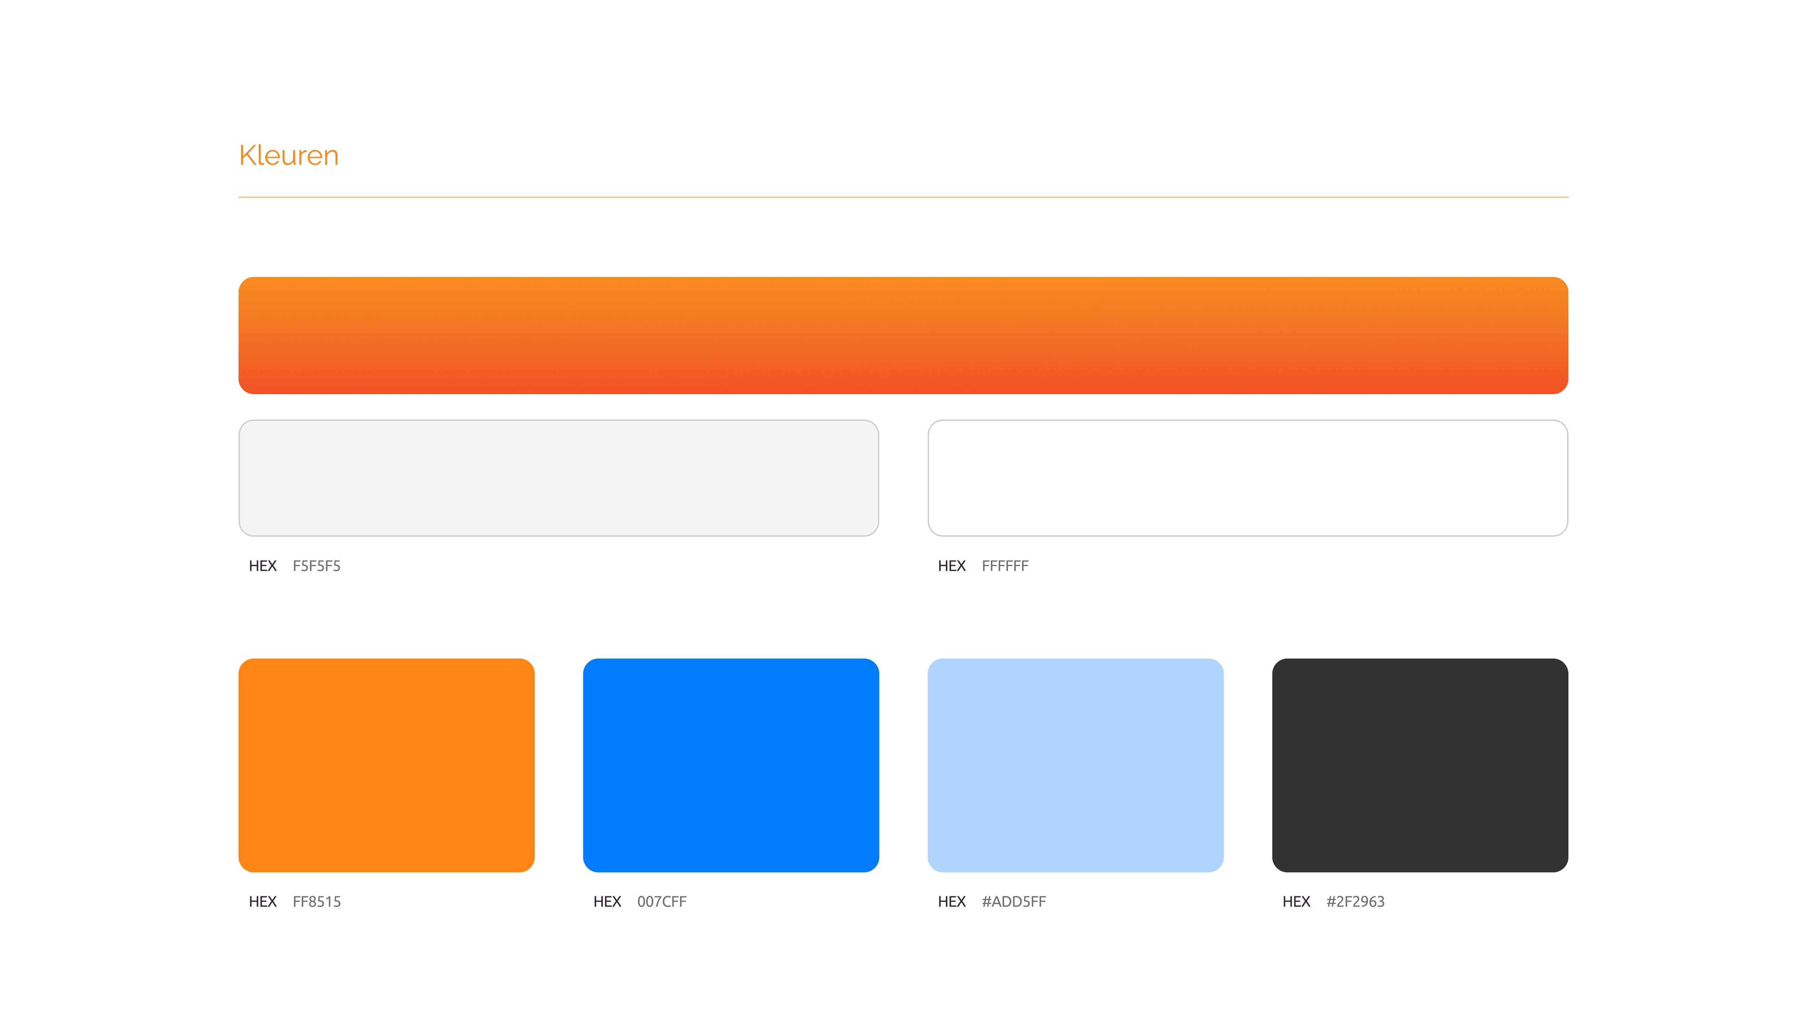This screenshot has width=1807, height=1016.
Task: Click HEX label under bright blue swatch
Action: click(x=607, y=902)
